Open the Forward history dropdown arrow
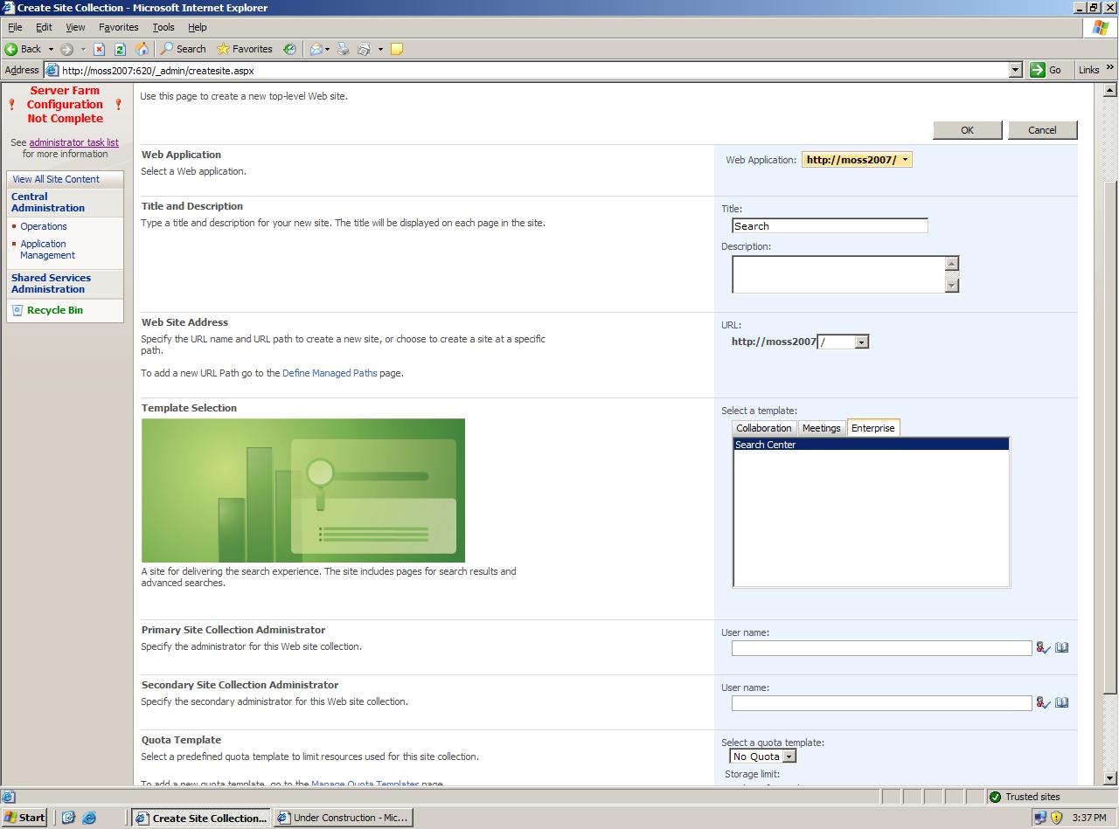Viewport: 1119px width, 829px height. pyautogui.click(x=82, y=49)
